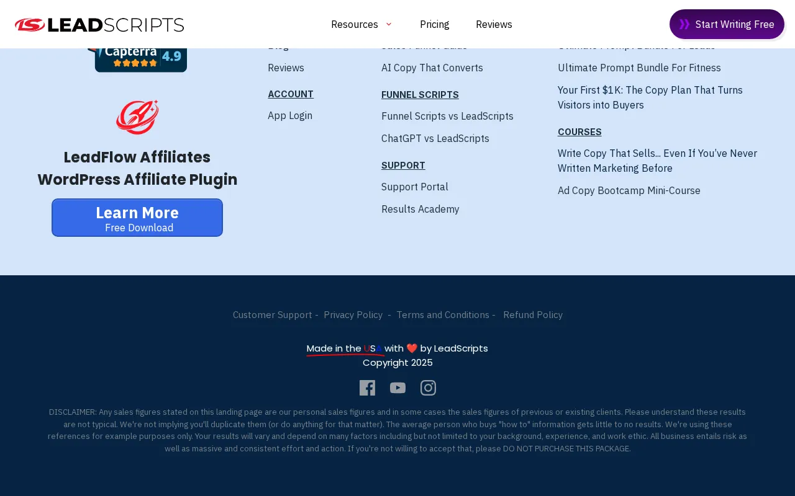795x496 pixels.
Task: Open Write Copy That Sells course link
Action: (657, 161)
